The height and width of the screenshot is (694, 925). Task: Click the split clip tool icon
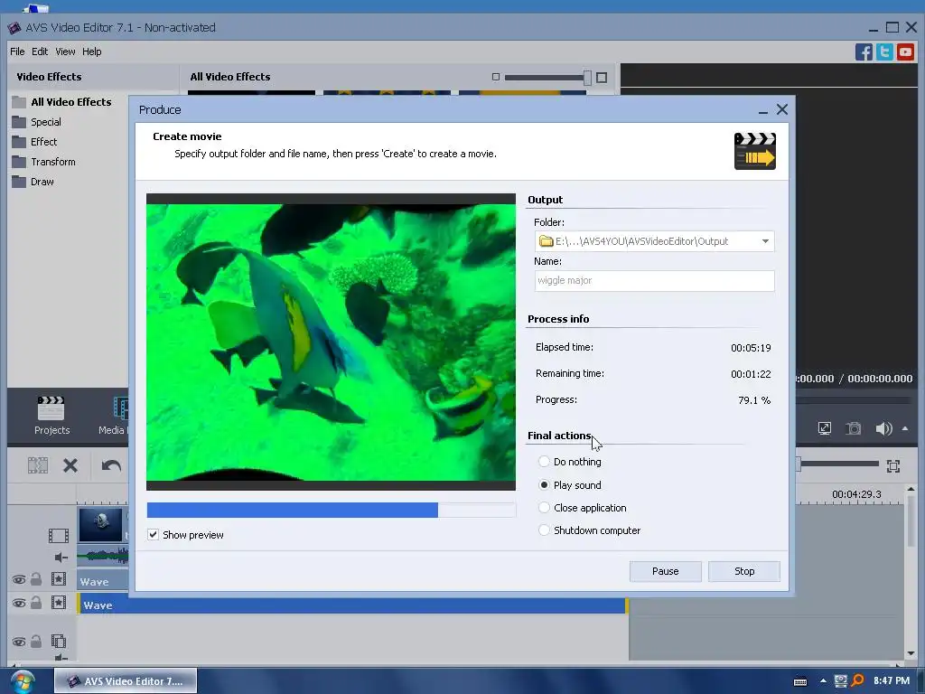tap(38, 465)
